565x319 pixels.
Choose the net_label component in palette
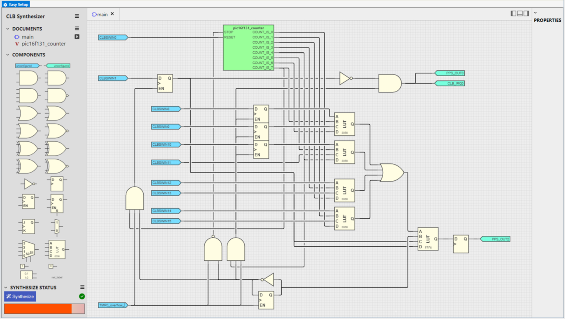pos(57,277)
